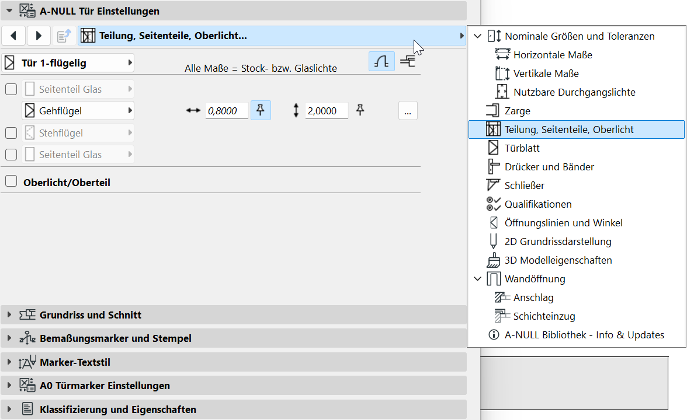Viewport: 687px width, 420px height.
Task: Click the next page arrow button
Action: point(39,36)
